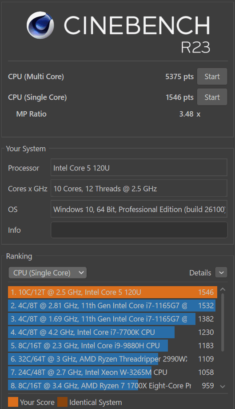Viewport: 235px width, 409px height.
Task: Select ranking entry 7 Intel Xeon W-3265M
Action: coord(112,372)
